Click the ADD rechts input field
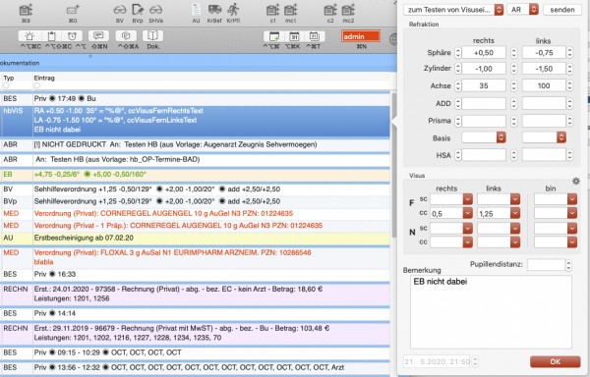 (484, 103)
